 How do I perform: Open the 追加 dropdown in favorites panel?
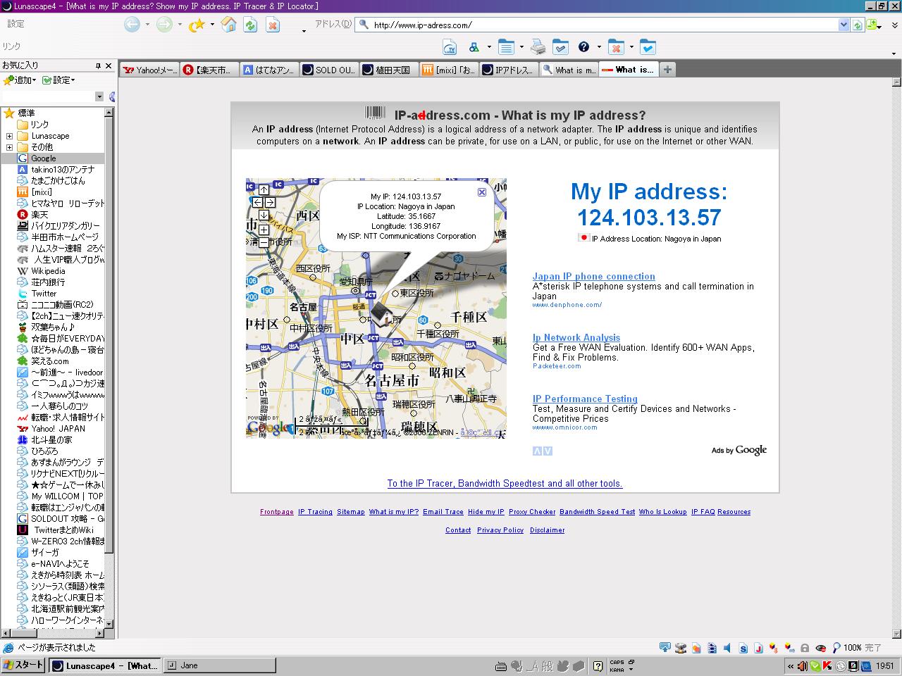[20, 80]
